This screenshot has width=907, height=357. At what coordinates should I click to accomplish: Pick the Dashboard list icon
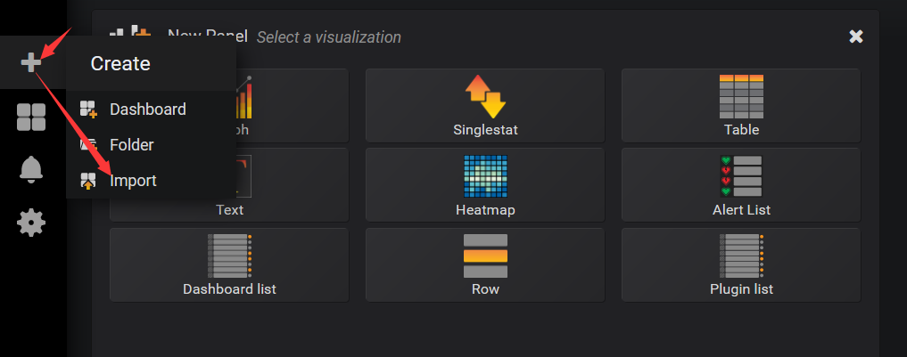coord(229,256)
